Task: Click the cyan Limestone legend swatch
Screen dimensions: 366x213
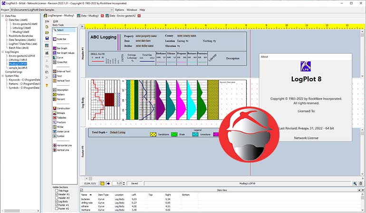Action: pos(195,134)
